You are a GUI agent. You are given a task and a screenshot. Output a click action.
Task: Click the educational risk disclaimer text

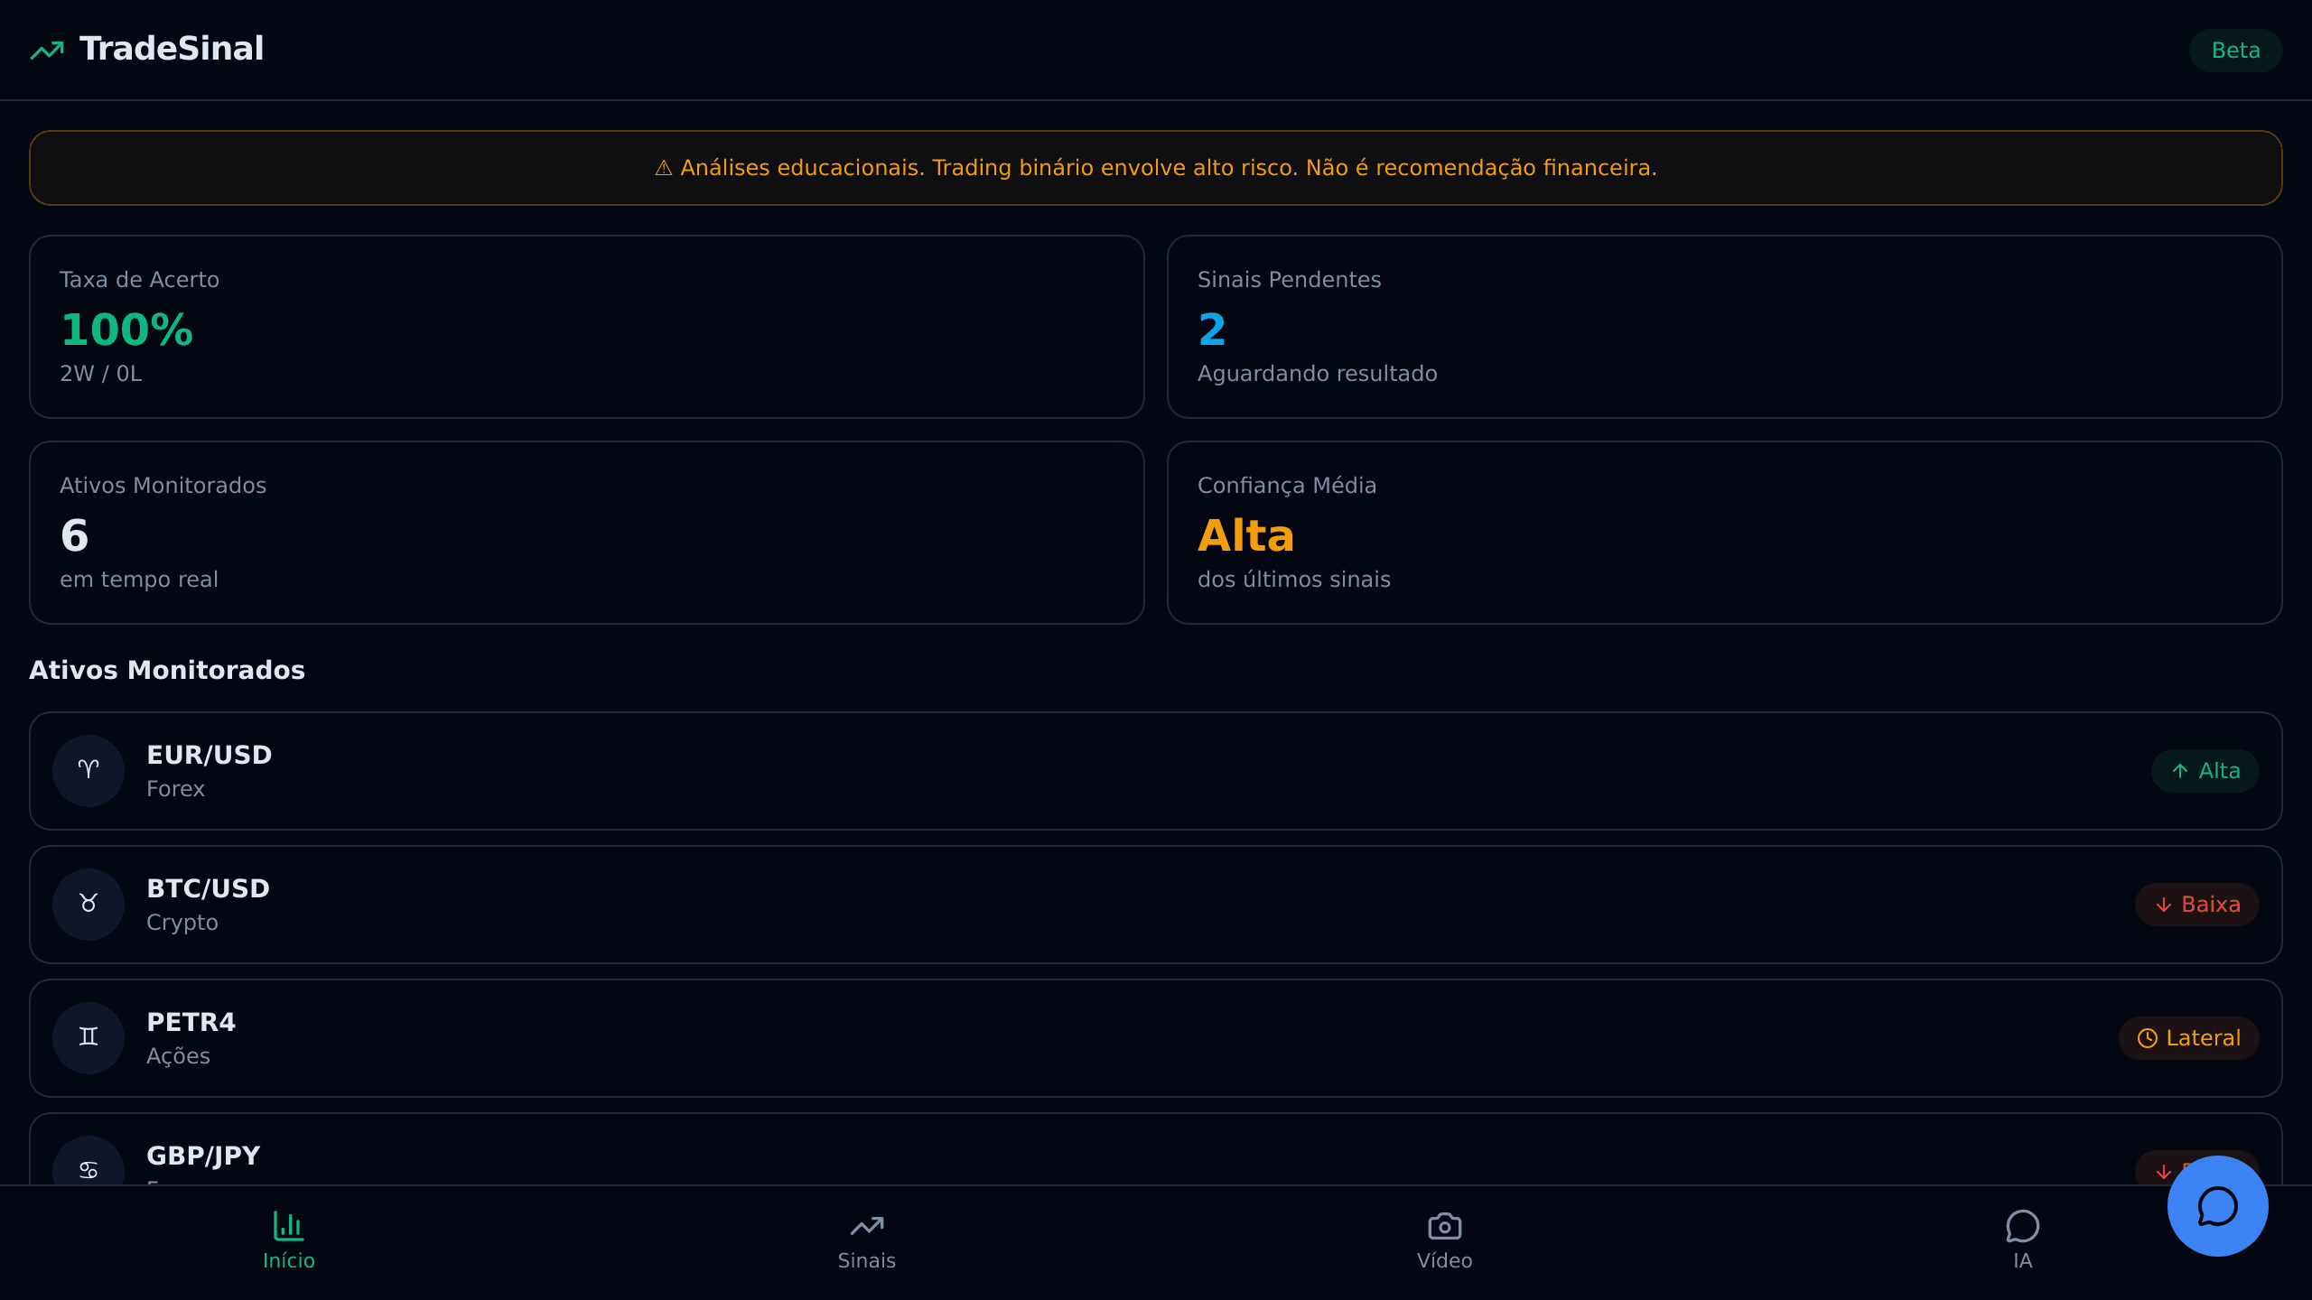(1169, 168)
